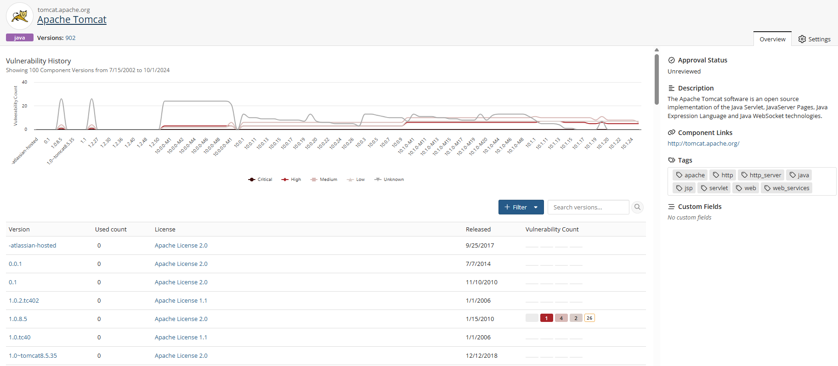This screenshot has width=838, height=366.
Task: Click the low-severity badge showing 2
Action: pos(576,318)
